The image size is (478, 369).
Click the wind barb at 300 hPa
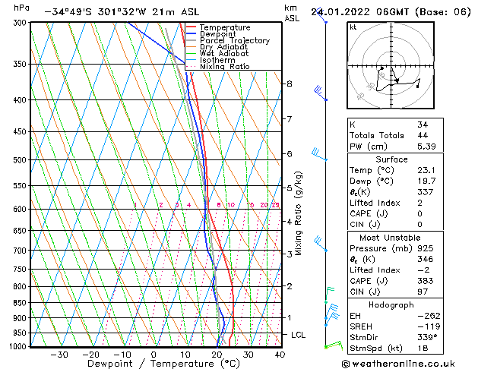321,16
